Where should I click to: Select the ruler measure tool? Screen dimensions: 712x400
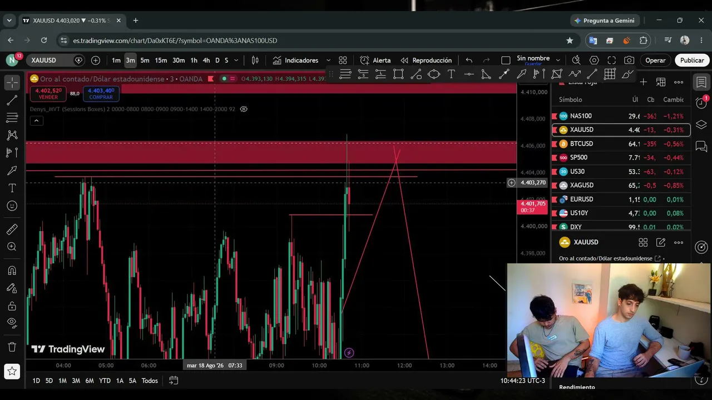pyautogui.click(x=12, y=229)
